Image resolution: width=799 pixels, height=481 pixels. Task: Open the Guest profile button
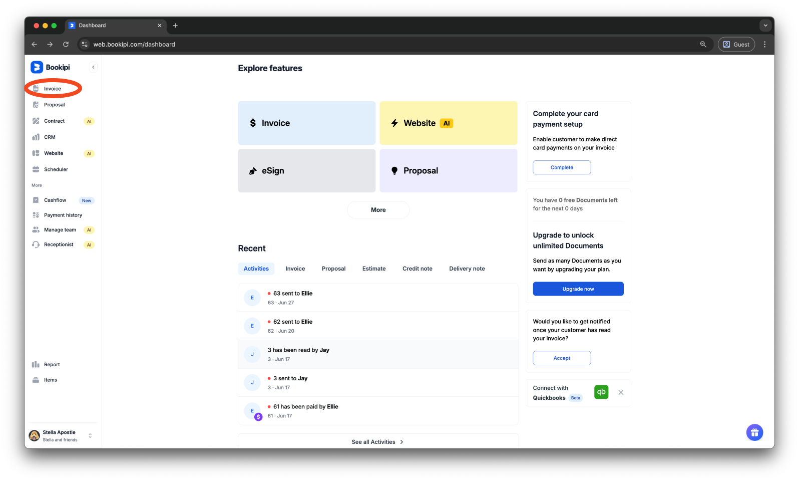pyautogui.click(x=736, y=44)
